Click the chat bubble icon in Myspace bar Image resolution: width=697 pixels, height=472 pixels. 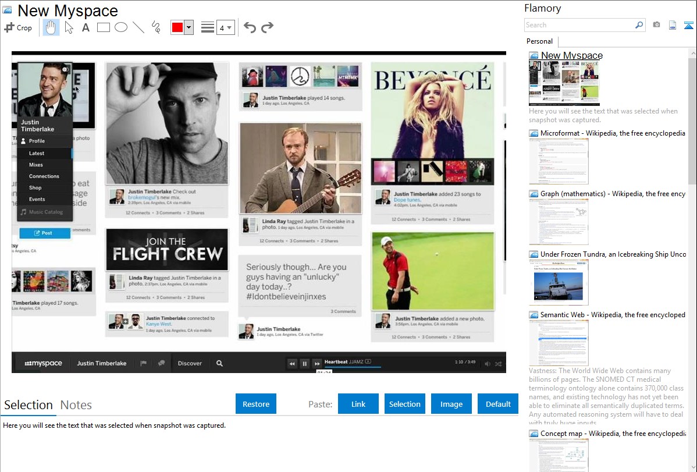click(x=161, y=363)
